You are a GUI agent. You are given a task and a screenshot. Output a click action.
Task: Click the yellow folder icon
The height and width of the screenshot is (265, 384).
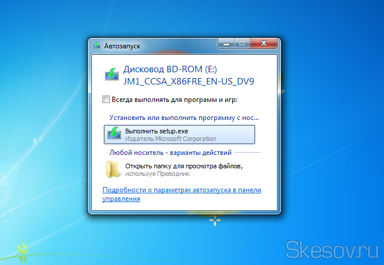tap(113, 169)
